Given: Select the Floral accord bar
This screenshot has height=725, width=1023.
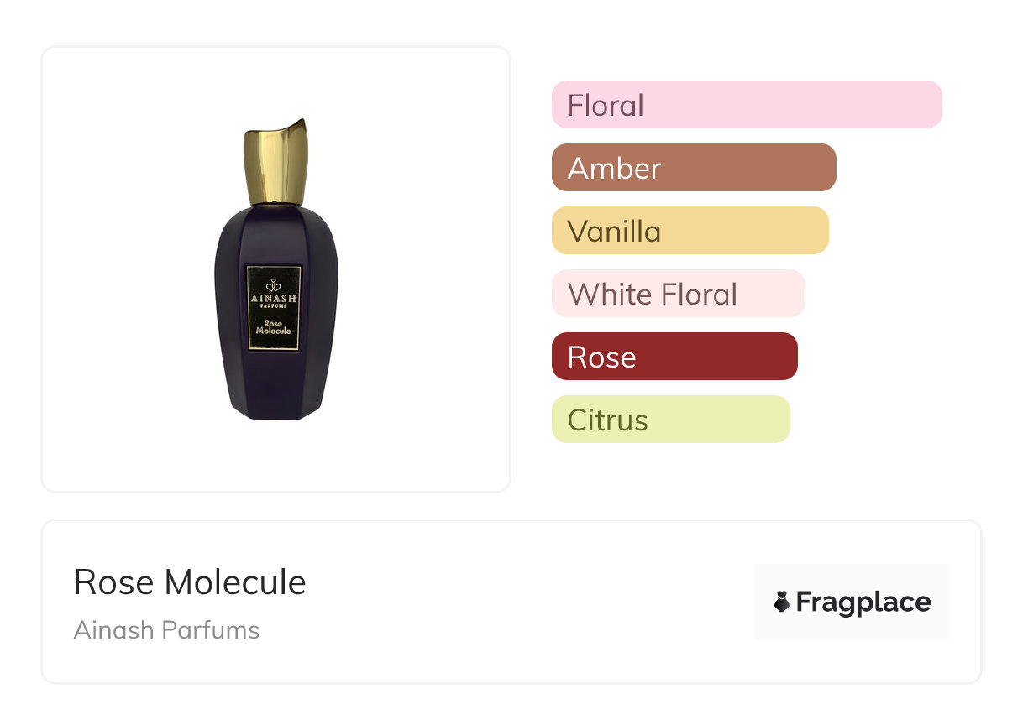Looking at the screenshot, I should 747,105.
